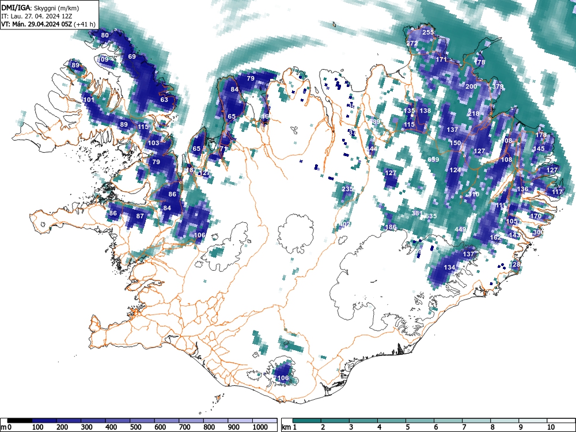
Task: Click the black segment of the metres legend
Action: pyautogui.click(x=20, y=420)
